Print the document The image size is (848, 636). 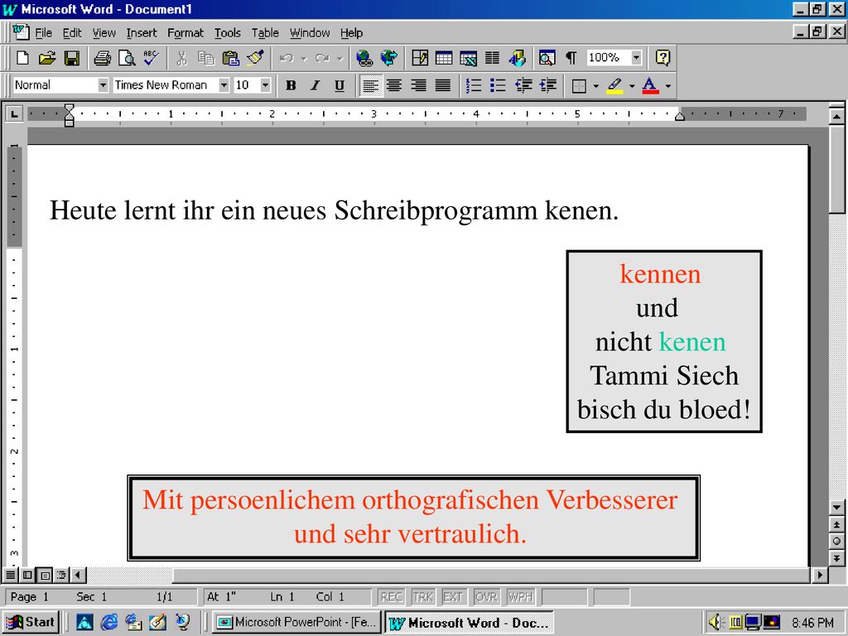102,57
